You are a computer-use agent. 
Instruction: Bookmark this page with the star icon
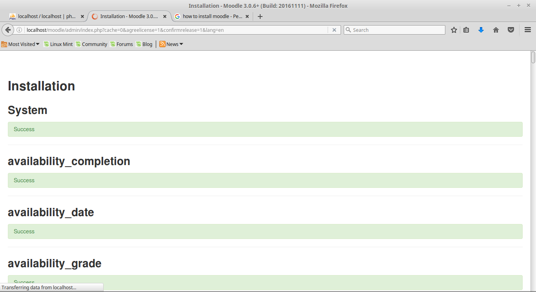pos(454,30)
